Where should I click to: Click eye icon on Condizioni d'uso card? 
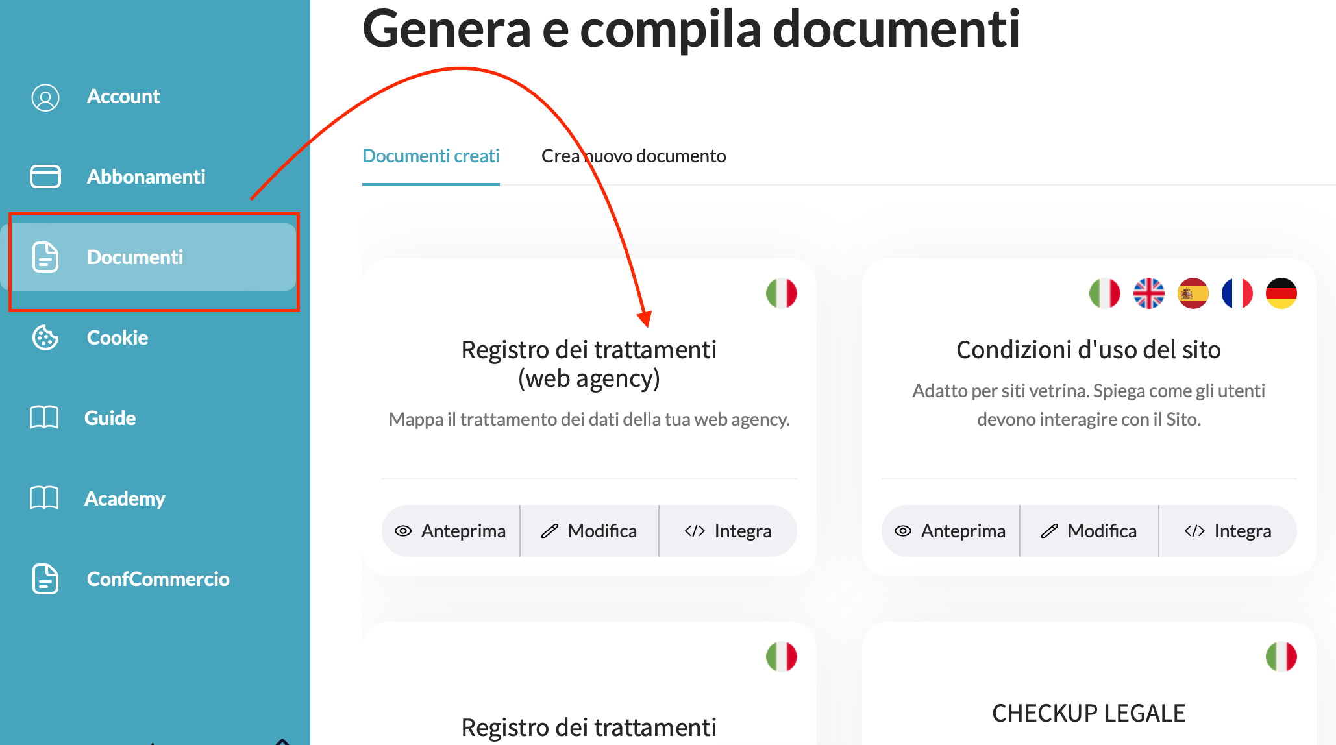(x=903, y=531)
